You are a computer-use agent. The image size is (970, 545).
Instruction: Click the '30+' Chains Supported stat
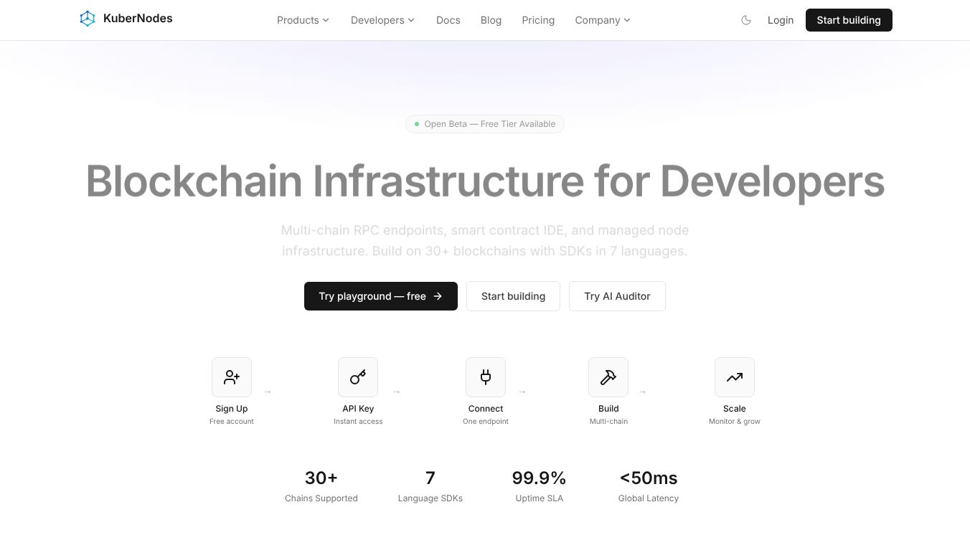[x=321, y=485]
